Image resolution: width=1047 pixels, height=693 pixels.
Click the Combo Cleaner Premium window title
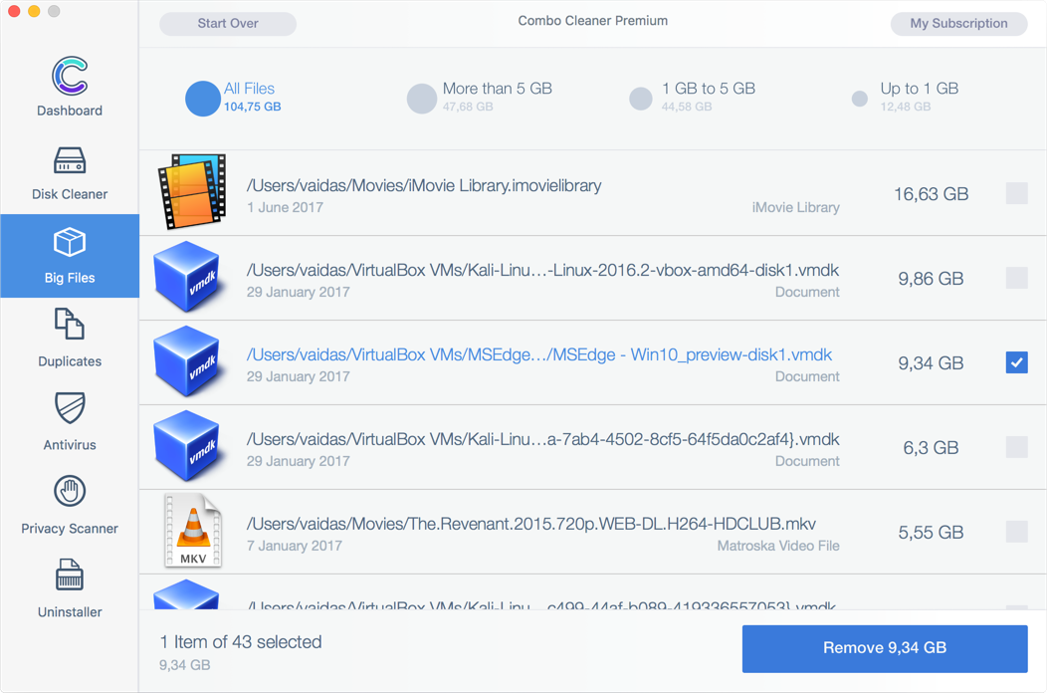[593, 21]
